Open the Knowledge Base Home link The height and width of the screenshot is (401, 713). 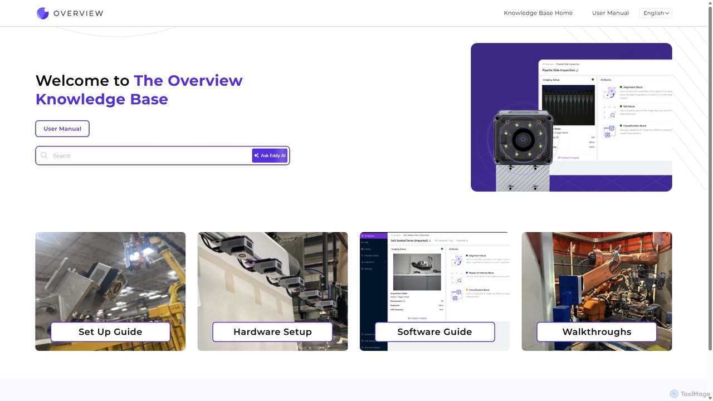pyautogui.click(x=538, y=13)
